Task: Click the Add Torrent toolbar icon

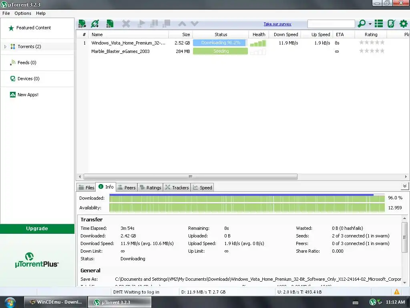Action: coord(82,24)
